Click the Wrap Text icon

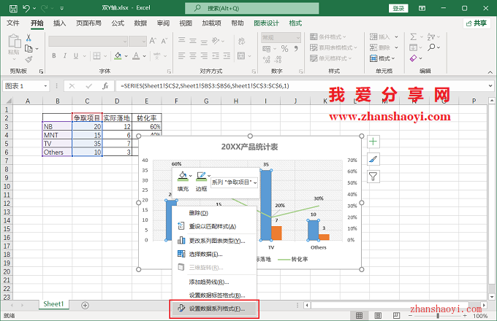point(241,41)
